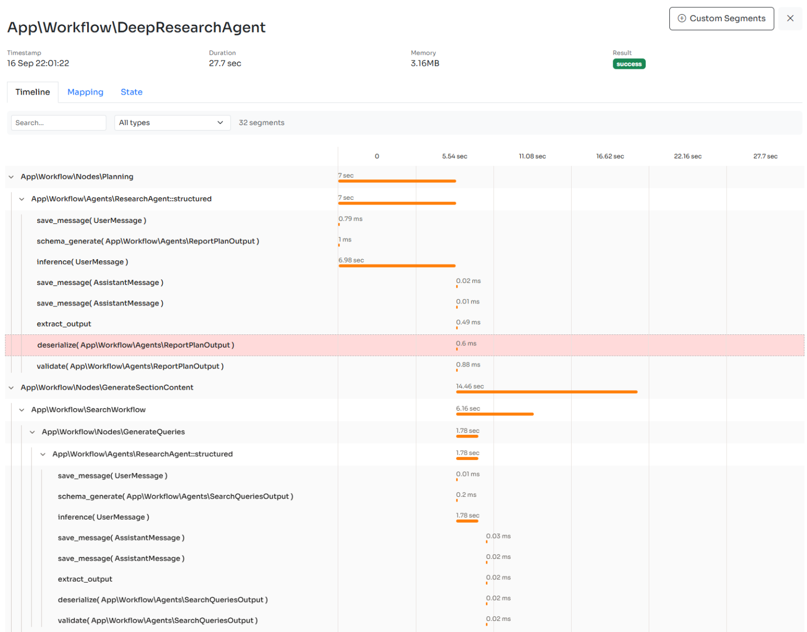Screen dimensions: 807x632
Task: Close the DeepResearchAgent trace view
Action: pos(790,18)
